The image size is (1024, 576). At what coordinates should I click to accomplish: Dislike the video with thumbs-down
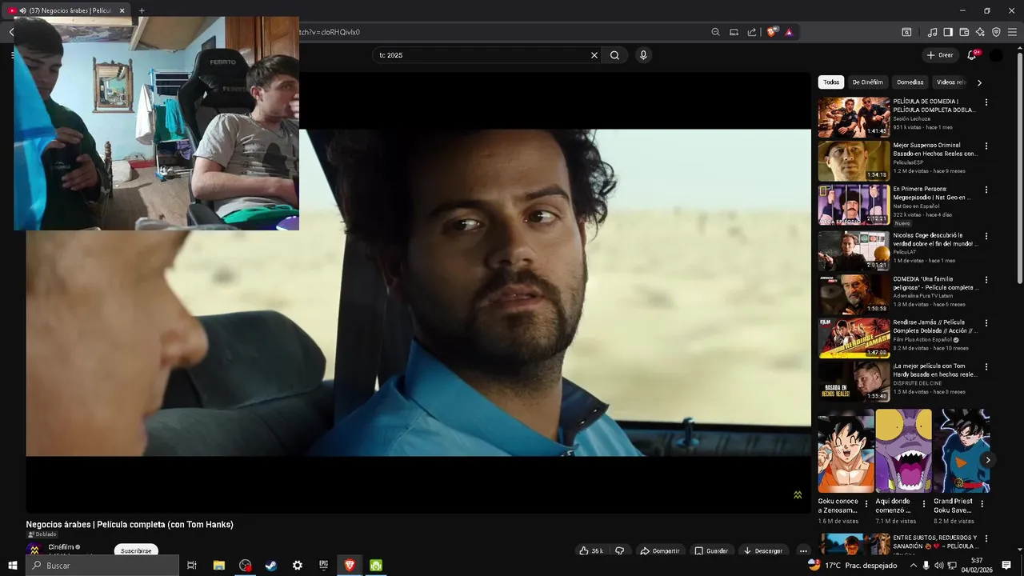coord(619,550)
